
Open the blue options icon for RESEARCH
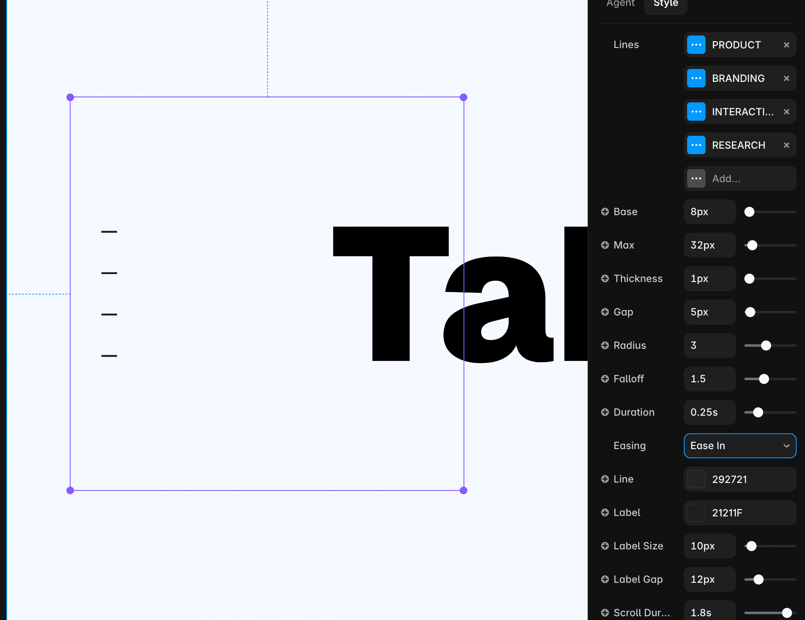(x=696, y=145)
